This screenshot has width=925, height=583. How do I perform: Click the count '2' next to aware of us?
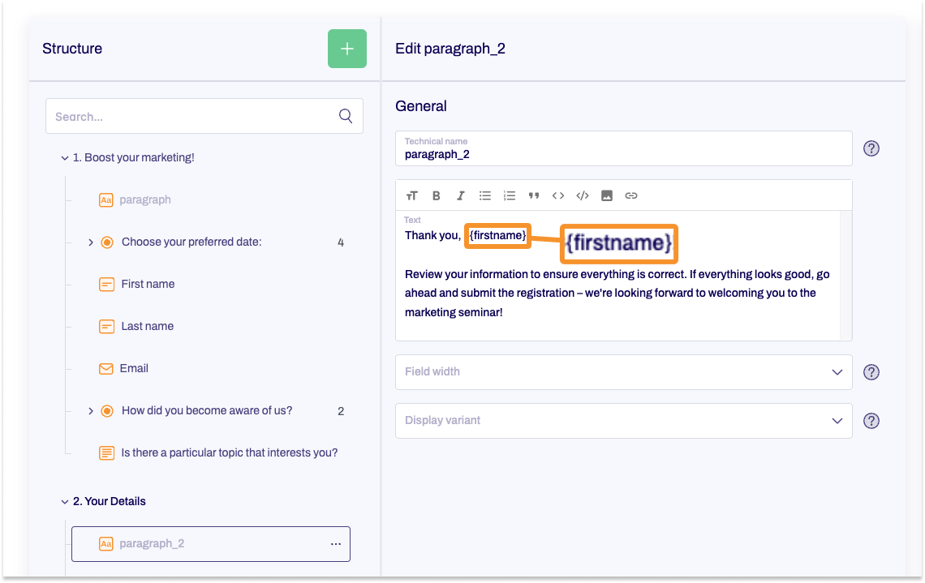(341, 411)
